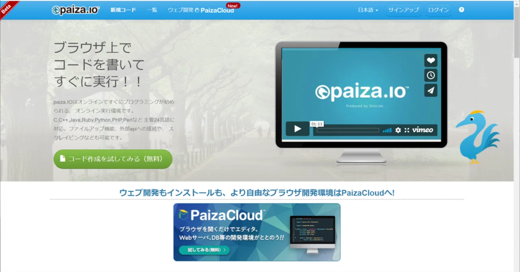520x272 pixels.
Task: Click green コード作成を試してみる（無料） button
Action: coord(113,159)
